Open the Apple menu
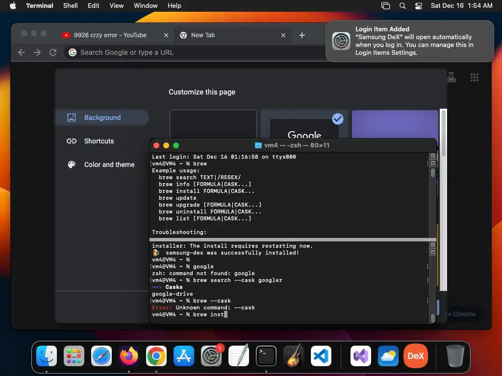502x376 pixels. coord(13,5)
